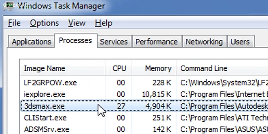
Task: Open the Options menu
Action: 44,23
